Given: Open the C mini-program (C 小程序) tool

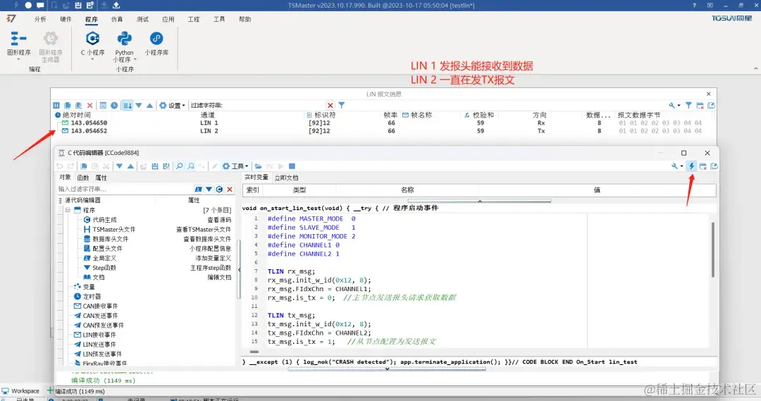Looking at the screenshot, I should coord(92,44).
